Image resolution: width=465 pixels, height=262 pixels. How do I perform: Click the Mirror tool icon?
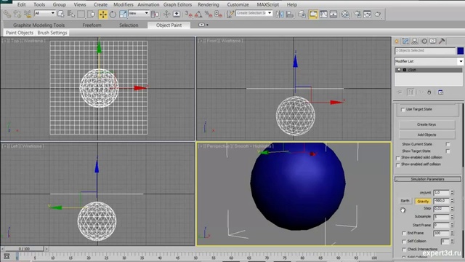[280, 14]
